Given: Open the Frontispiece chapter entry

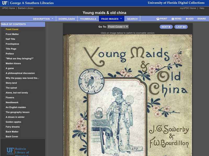Looking at the screenshot, I should point(13,44).
